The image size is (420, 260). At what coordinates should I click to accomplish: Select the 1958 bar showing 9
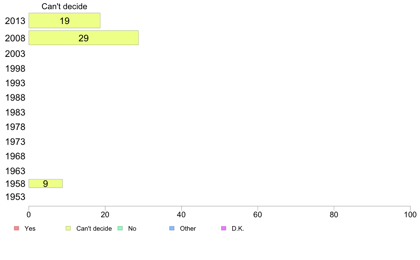coord(46,183)
